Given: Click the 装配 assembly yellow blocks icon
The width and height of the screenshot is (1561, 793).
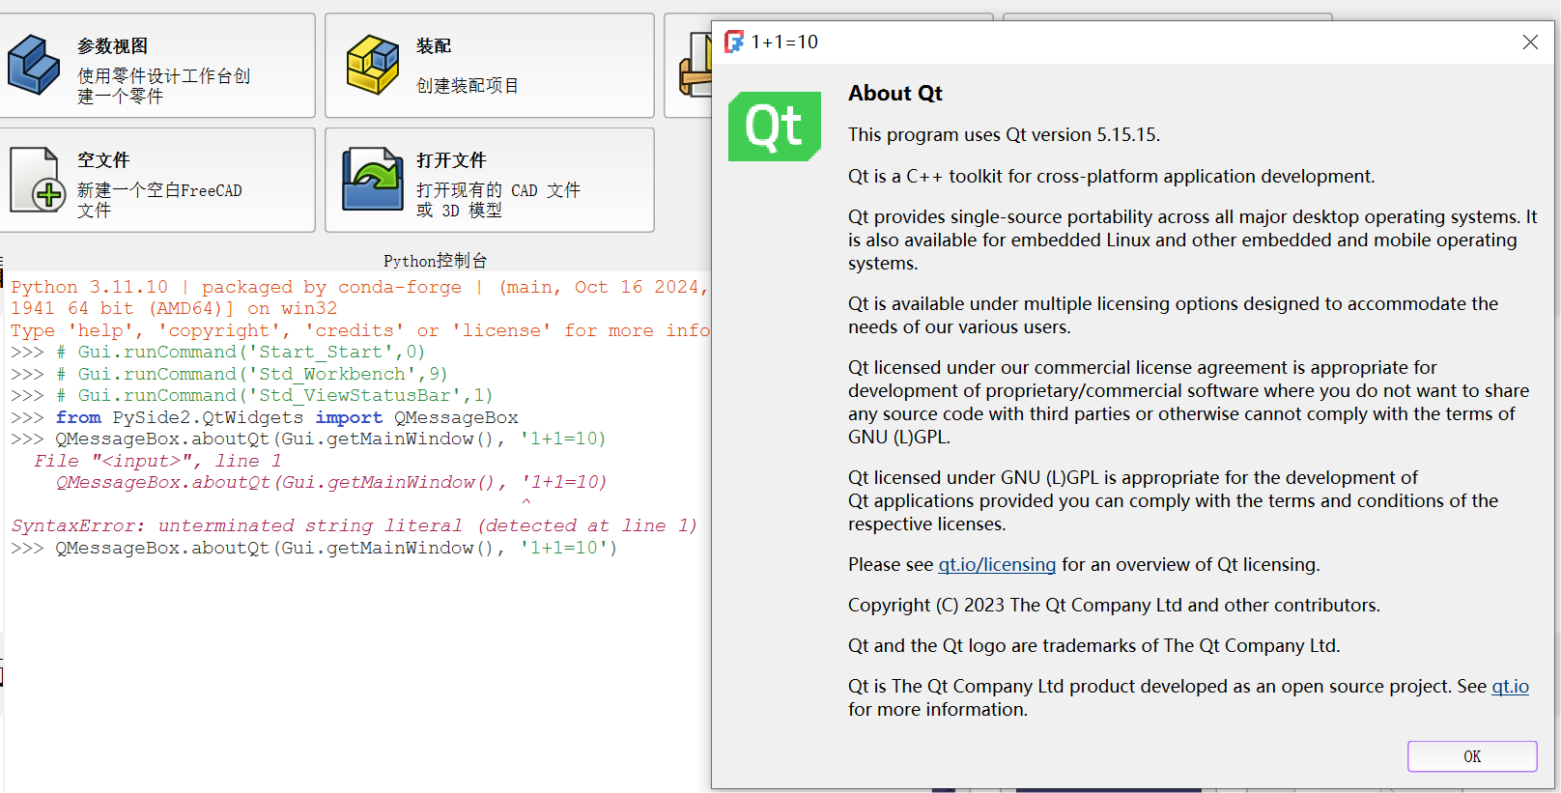Looking at the screenshot, I should point(373,65).
